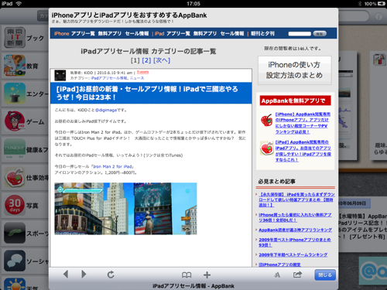Open the [iPad] AppBank閲覧専用 app link
The height and width of the screenshot is (290, 387).
coord(303,151)
